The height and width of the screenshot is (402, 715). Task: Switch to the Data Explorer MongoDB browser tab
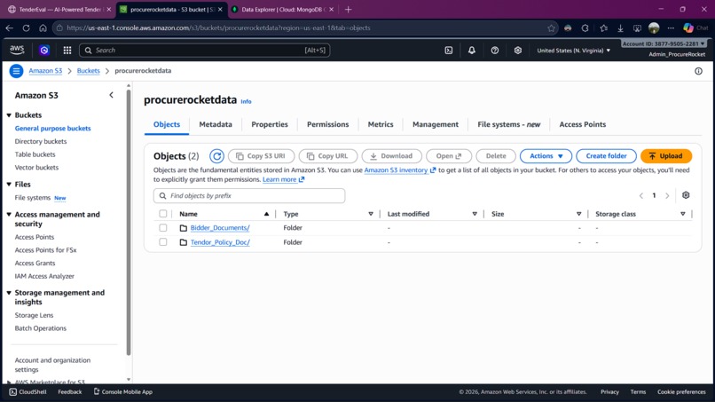click(x=283, y=9)
